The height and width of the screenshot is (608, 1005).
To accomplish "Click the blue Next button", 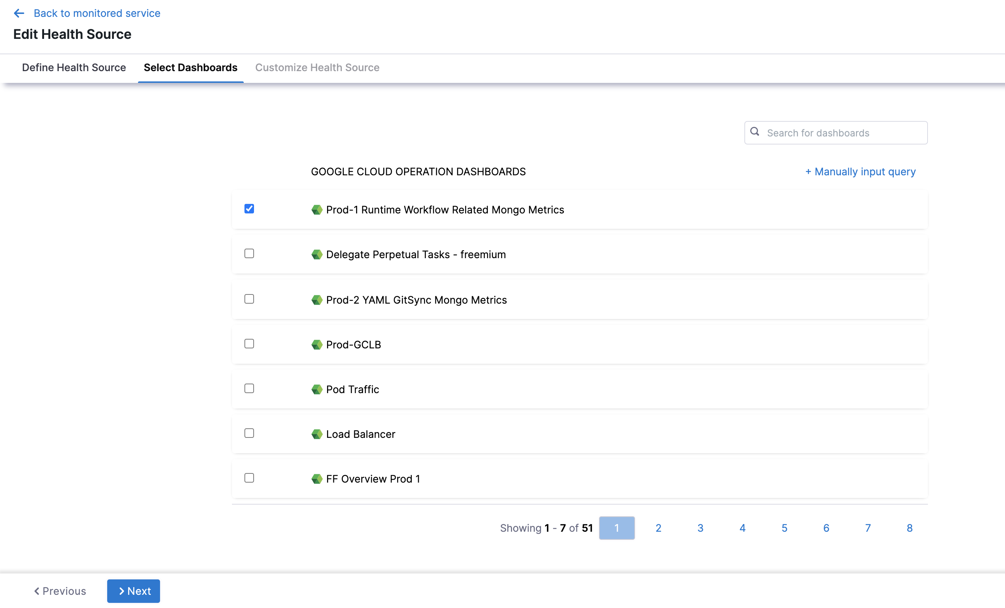I will pyautogui.click(x=133, y=591).
